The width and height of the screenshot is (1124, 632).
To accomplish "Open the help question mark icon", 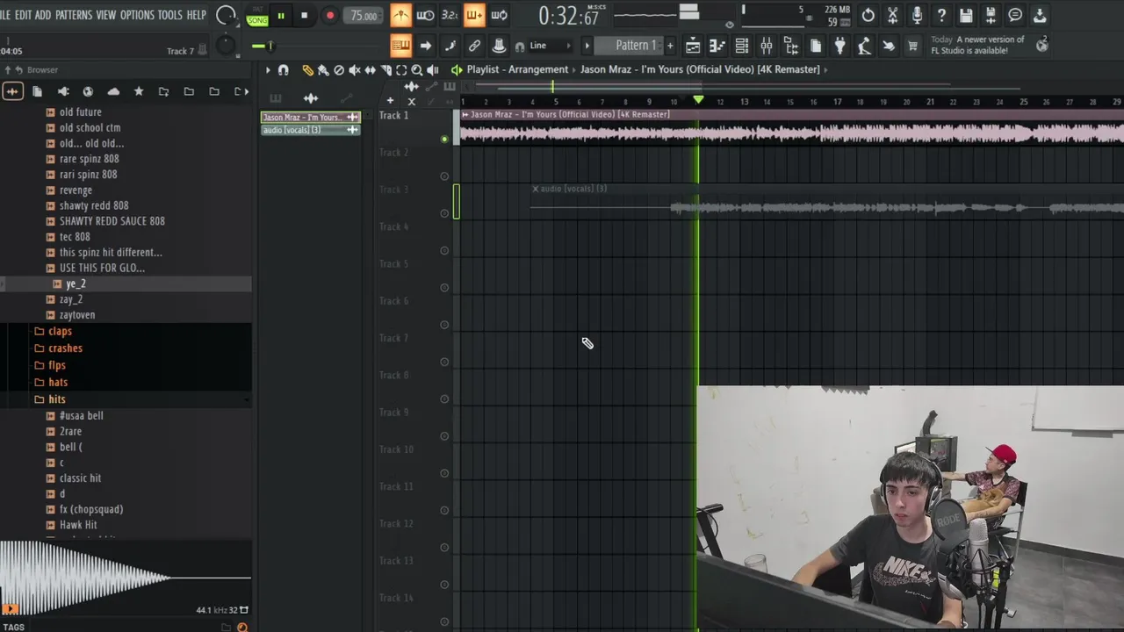I will coord(941,15).
